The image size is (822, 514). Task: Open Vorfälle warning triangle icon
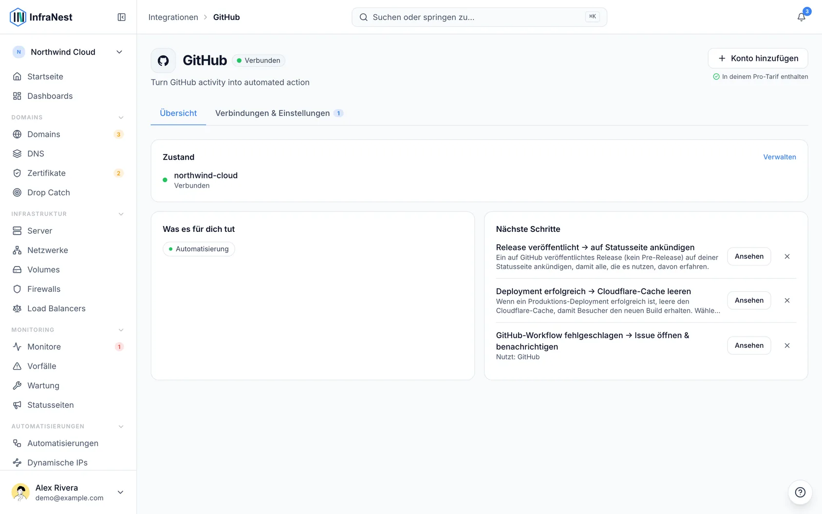point(17,366)
